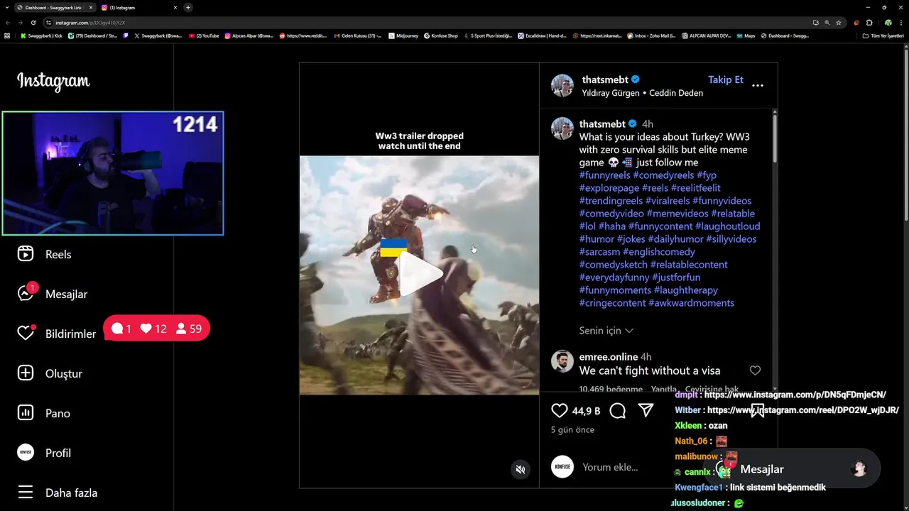The width and height of the screenshot is (909, 511).
Task: Open Mesajlar in the Instagram sidebar
Action: click(x=52, y=293)
